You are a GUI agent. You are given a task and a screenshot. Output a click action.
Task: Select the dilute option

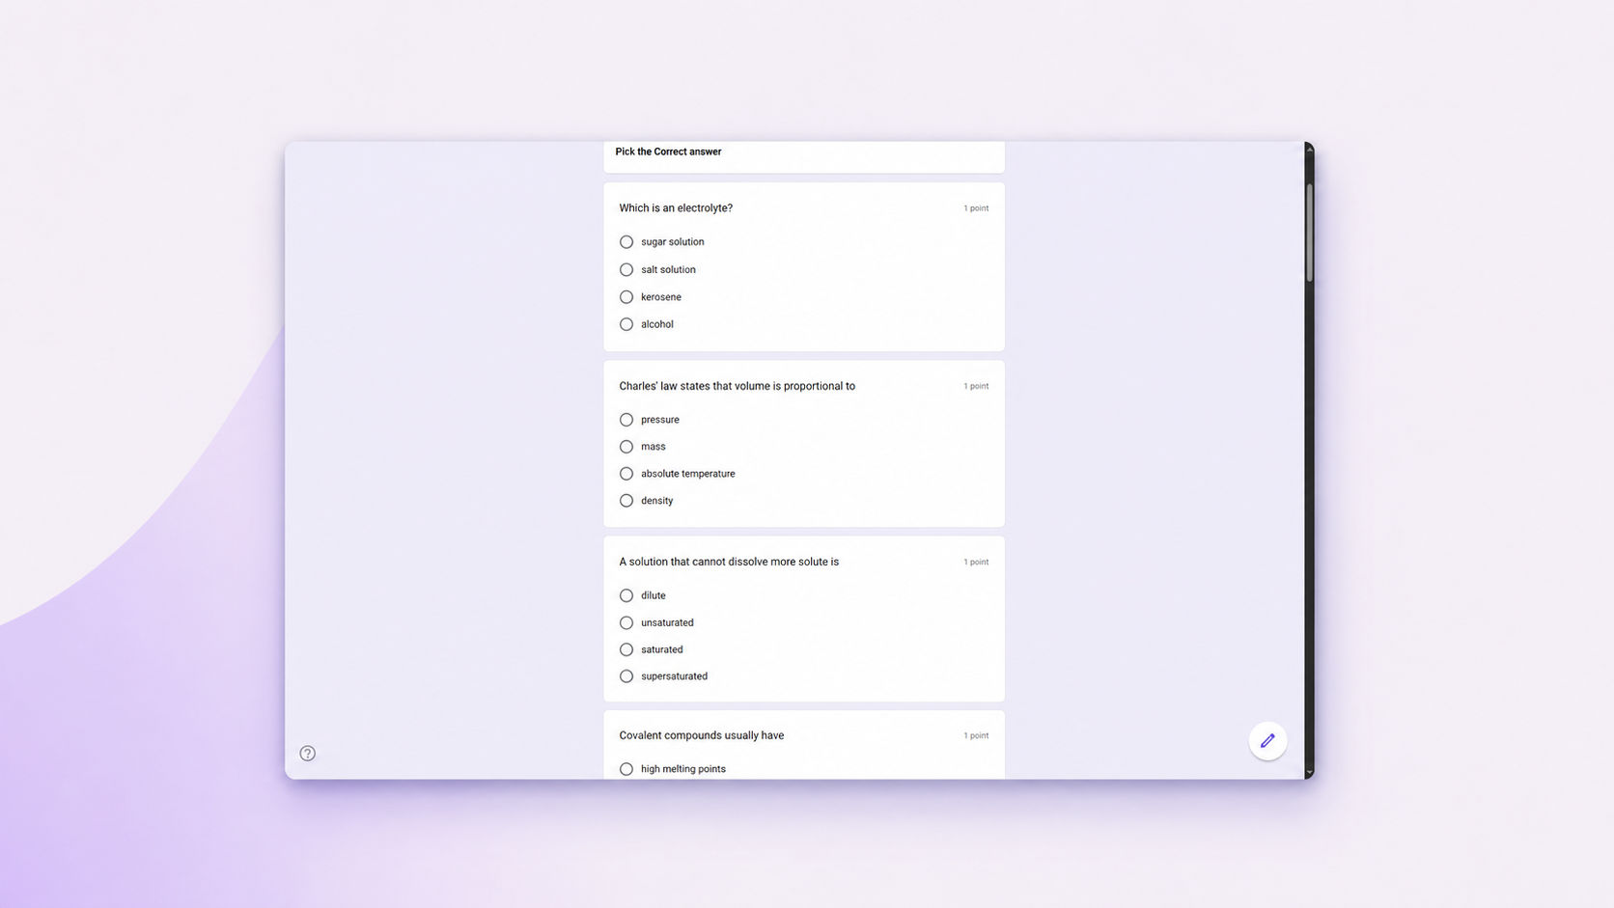[x=626, y=595]
